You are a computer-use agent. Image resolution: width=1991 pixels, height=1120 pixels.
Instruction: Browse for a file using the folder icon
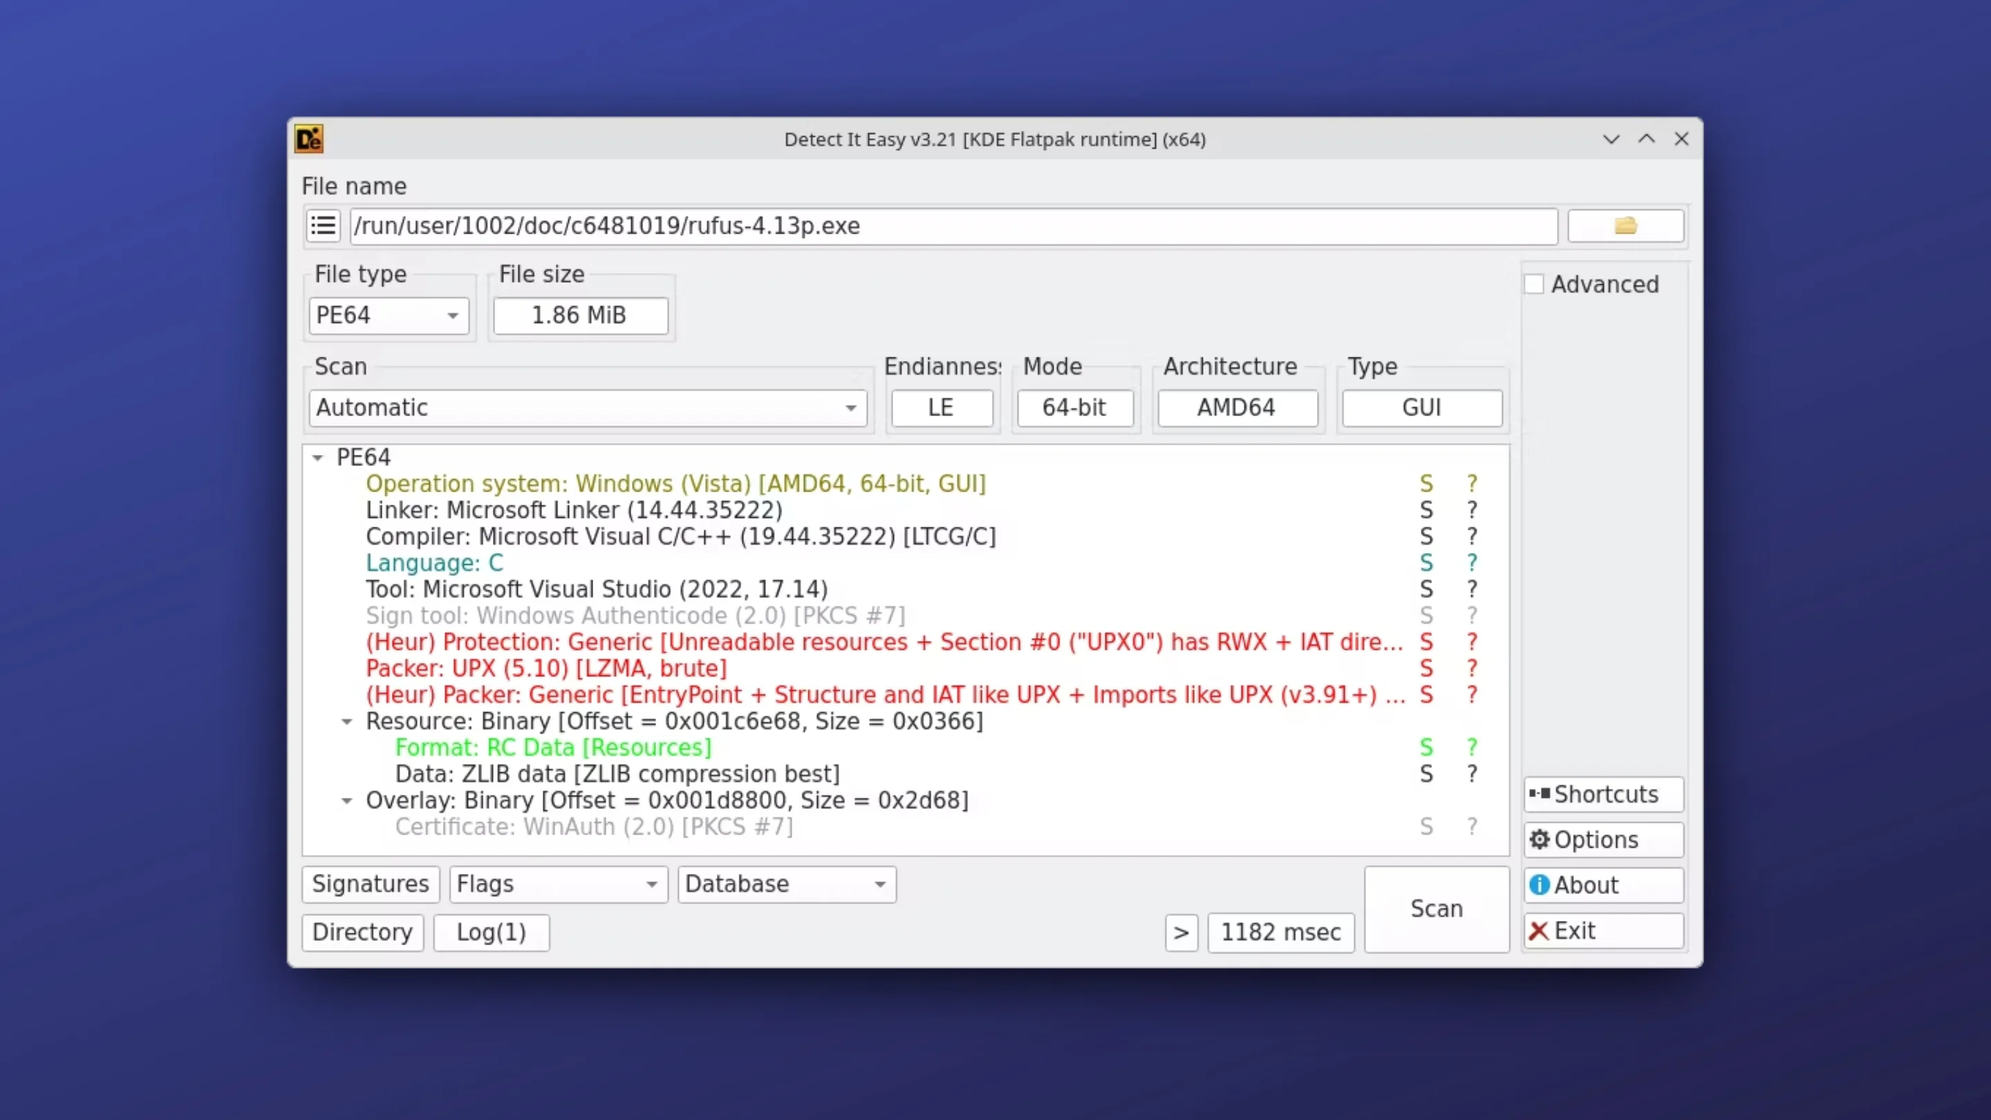click(1625, 225)
